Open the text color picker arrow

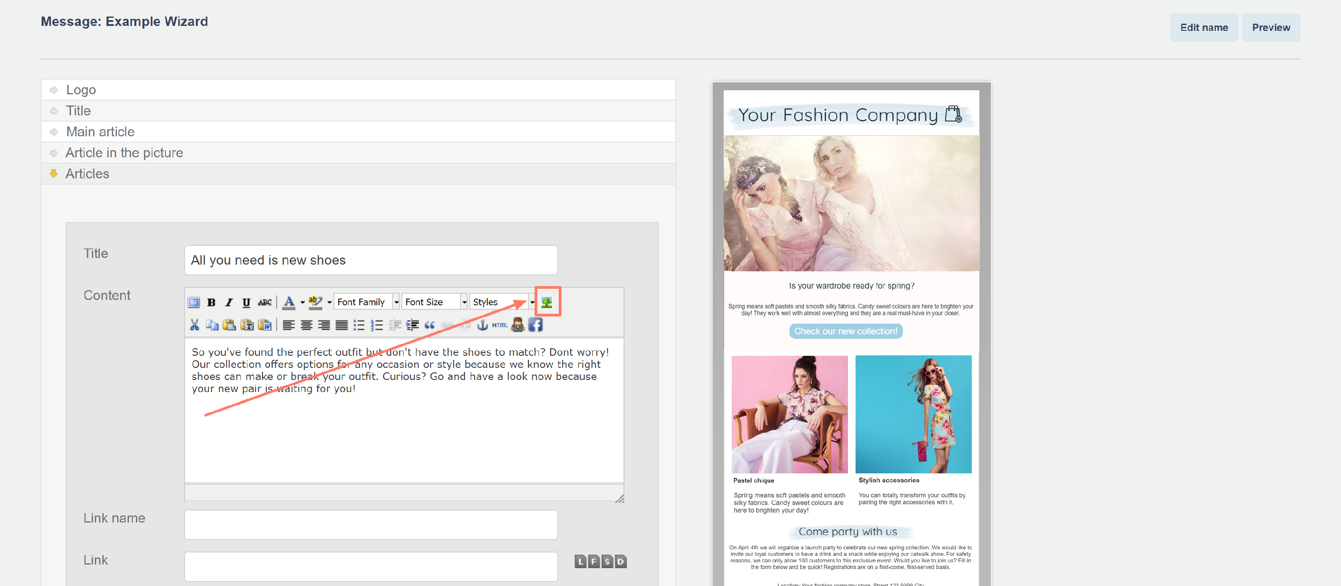303,302
